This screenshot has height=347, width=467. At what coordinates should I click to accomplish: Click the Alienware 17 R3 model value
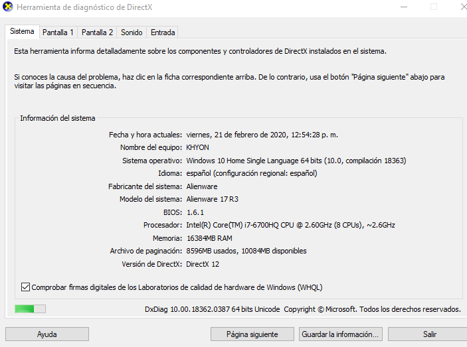click(x=213, y=199)
